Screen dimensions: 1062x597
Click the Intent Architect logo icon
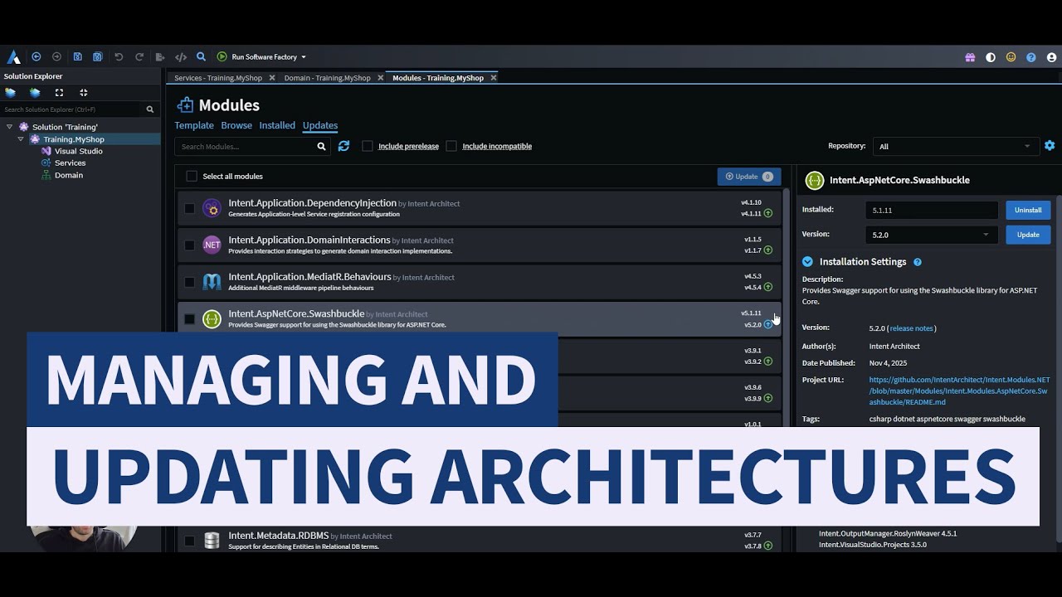[x=13, y=57]
